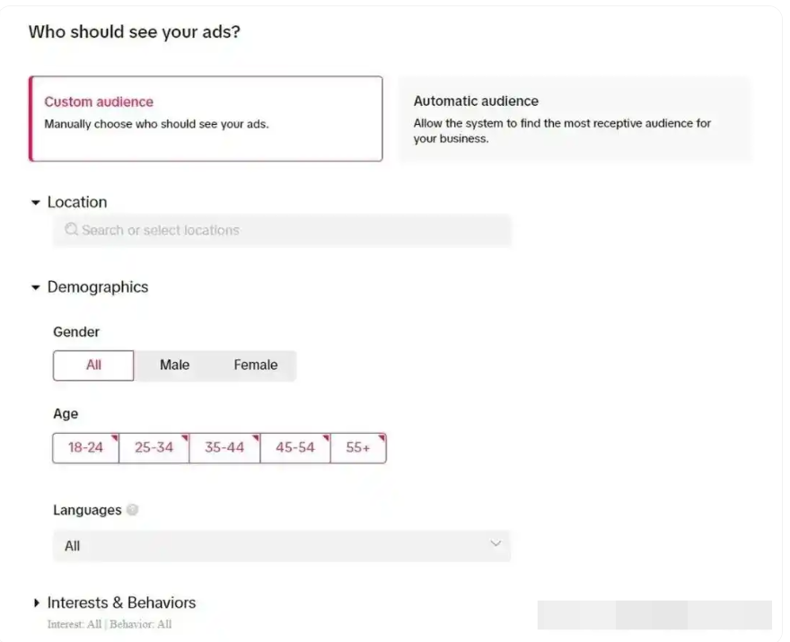The height and width of the screenshot is (642, 790).
Task: Click the Demographics section heading
Action: click(x=98, y=287)
